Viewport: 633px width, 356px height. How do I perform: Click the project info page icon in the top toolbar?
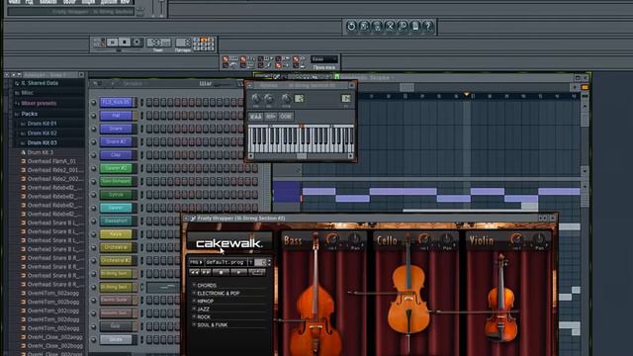coord(415,27)
